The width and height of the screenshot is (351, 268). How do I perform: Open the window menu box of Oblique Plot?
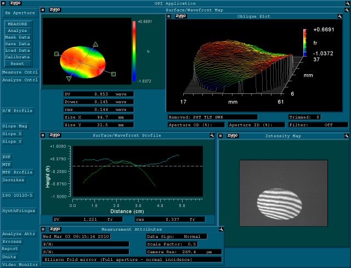coord(169,16)
